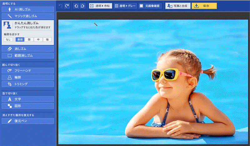Viewport: 250px width, 146px height.
Task: Open 写真と合成 photo compositing
Action: [x=178, y=6]
